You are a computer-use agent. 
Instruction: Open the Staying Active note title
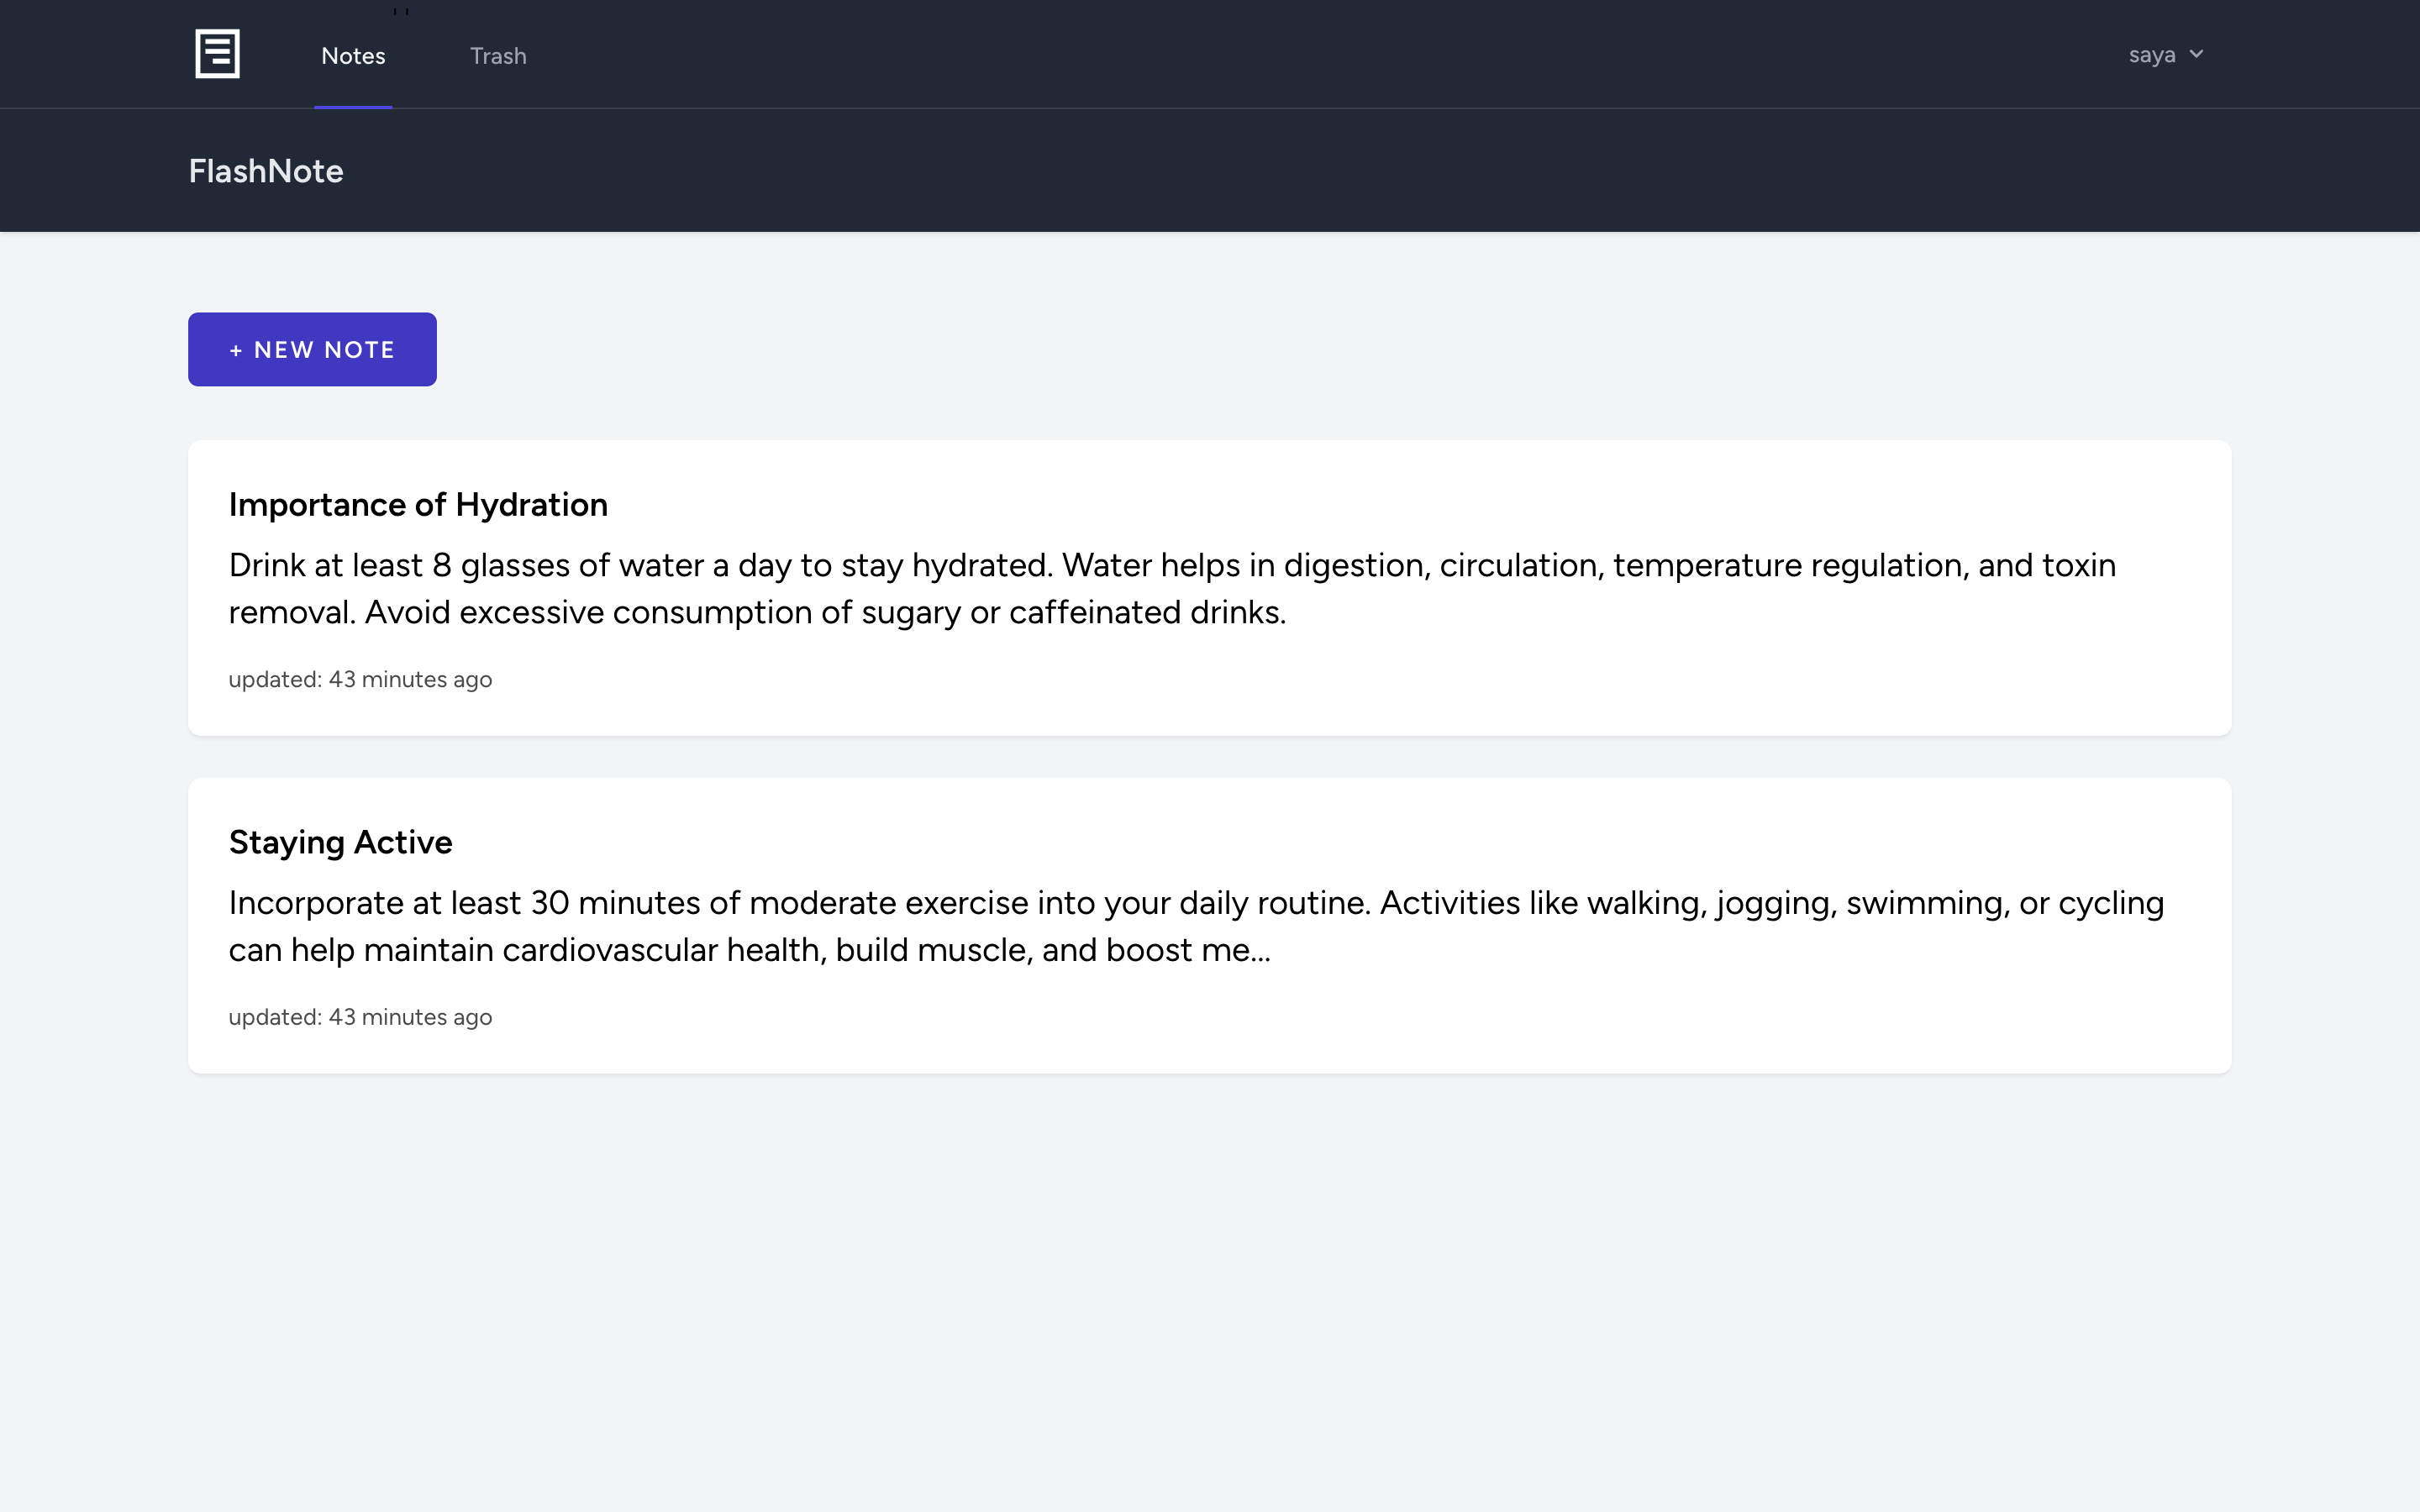(340, 842)
